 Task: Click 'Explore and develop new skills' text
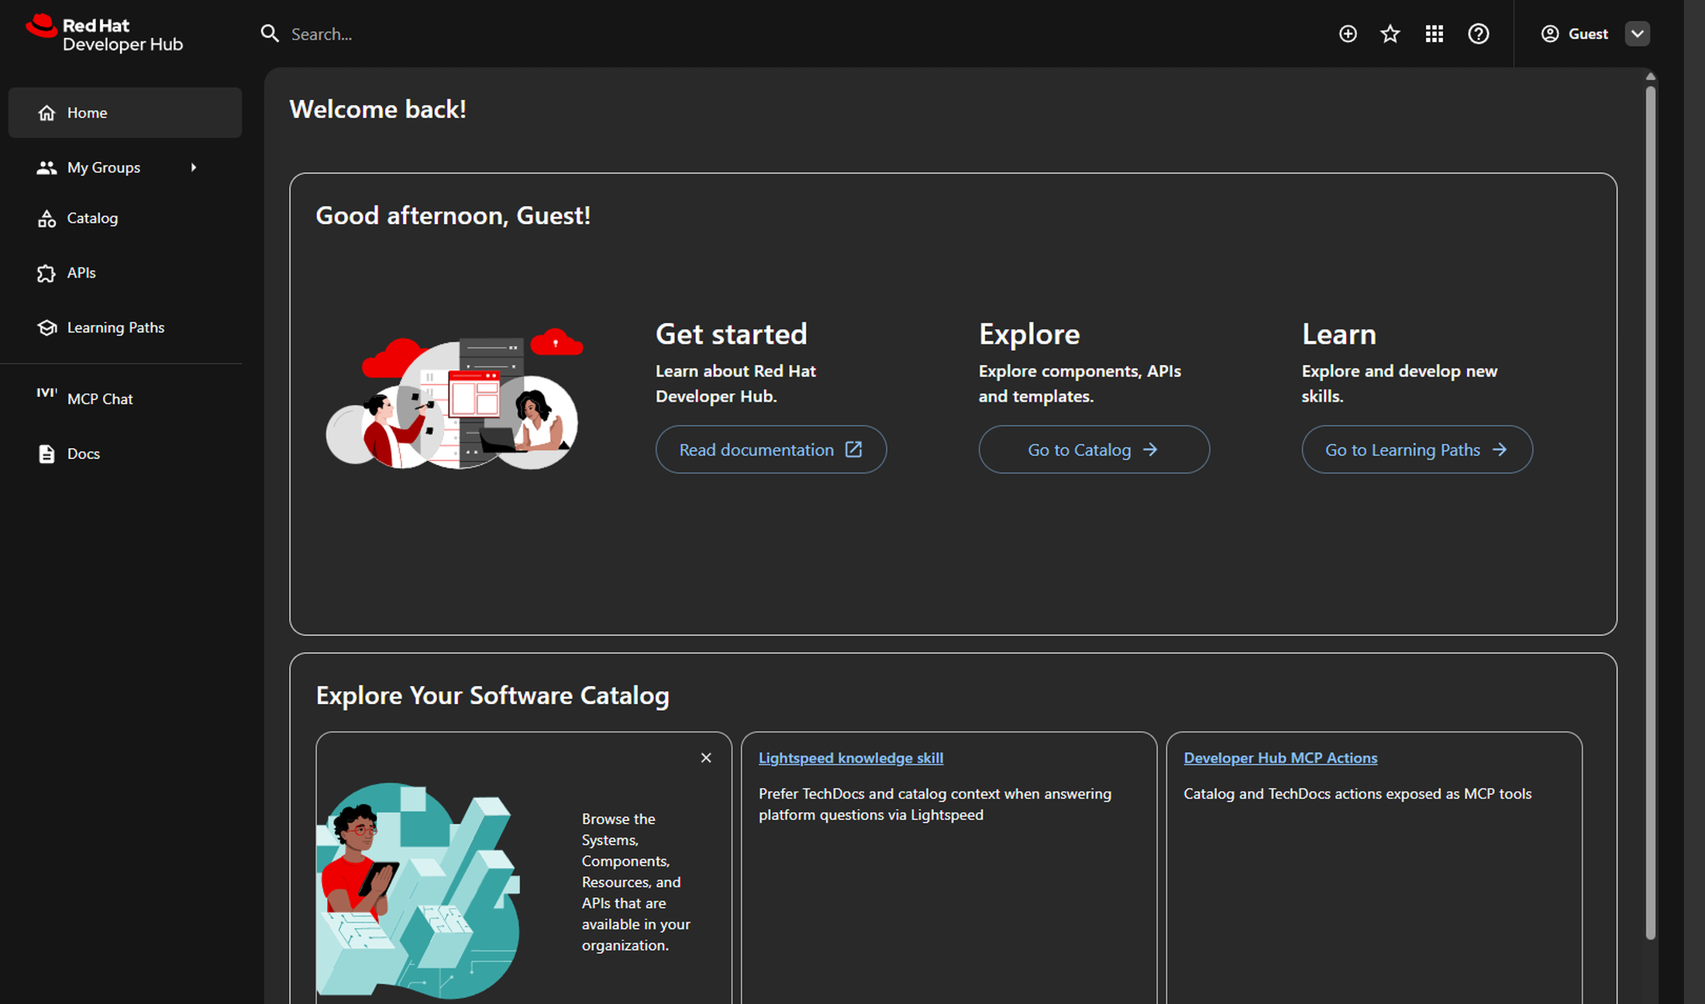1399,384
